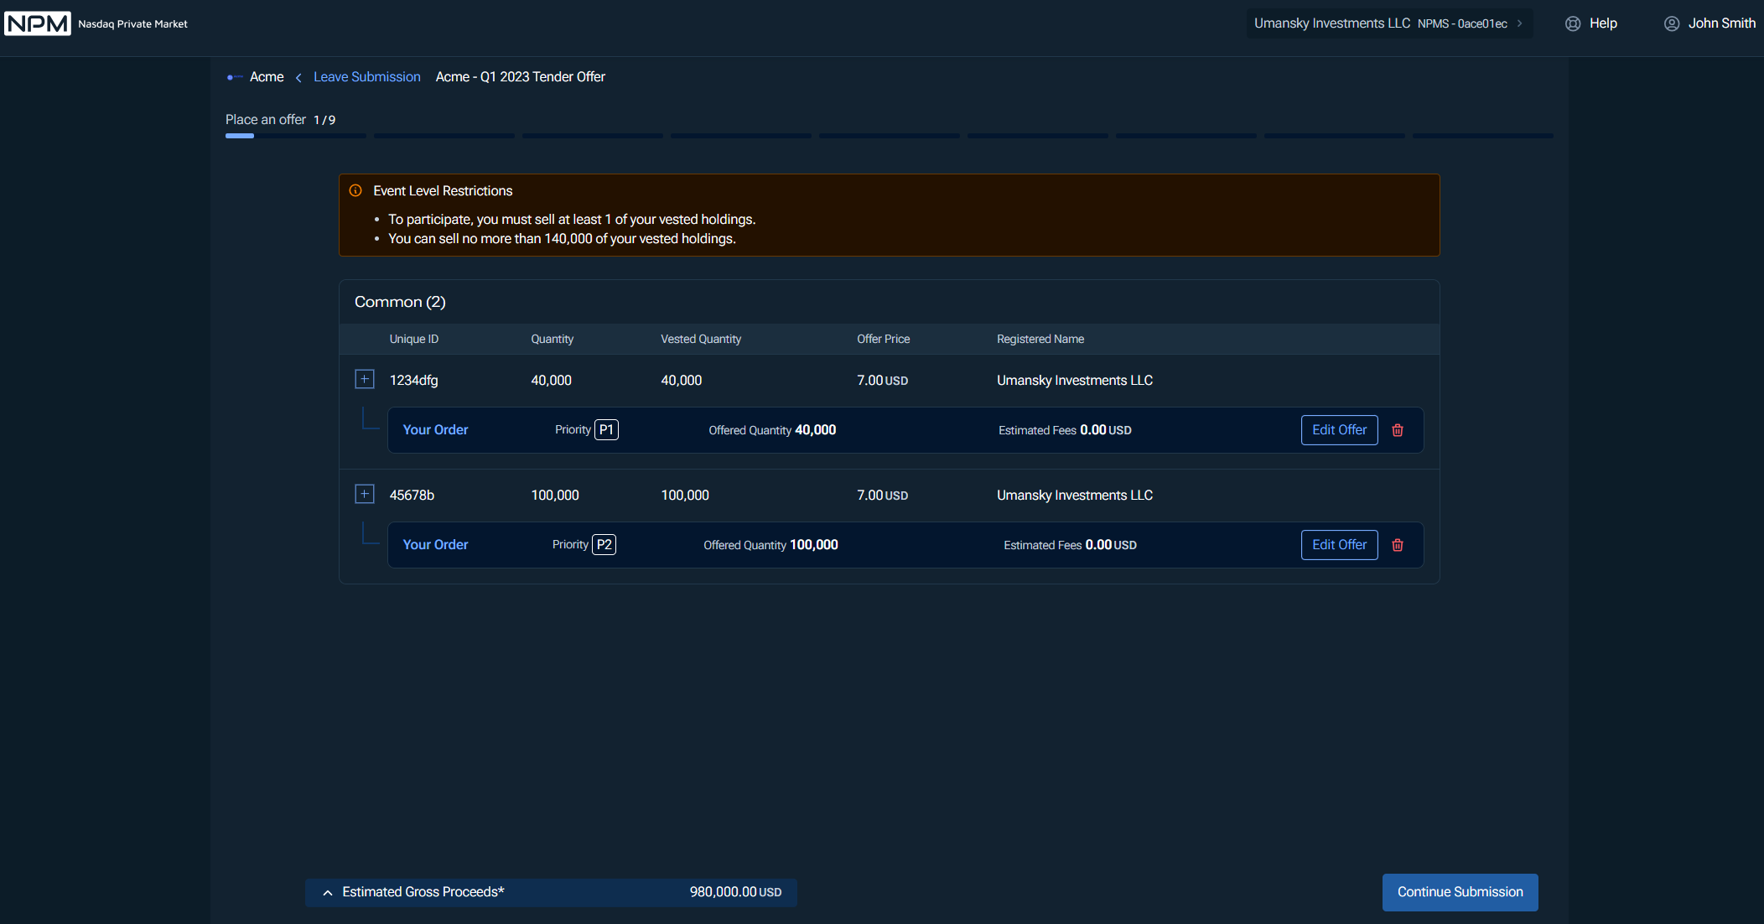The height and width of the screenshot is (924, 1764).
Task: Delete the P2 order via trash icon
Action: pos(1398,545)
